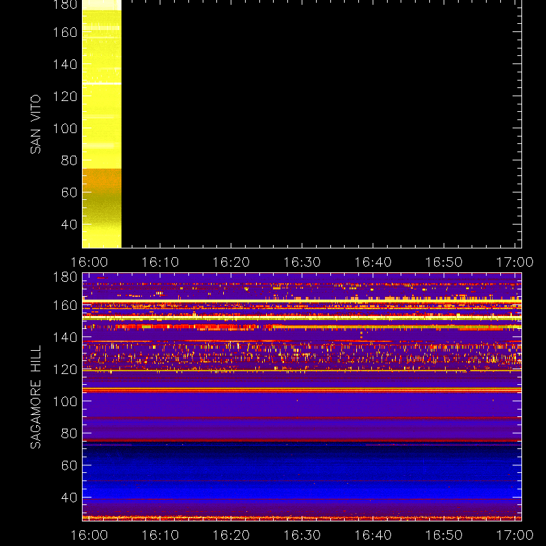546x546 pixels.
Task: Click the yellow data strip in SAN VITO spectrogram
Action: click(x=102, y=124)
